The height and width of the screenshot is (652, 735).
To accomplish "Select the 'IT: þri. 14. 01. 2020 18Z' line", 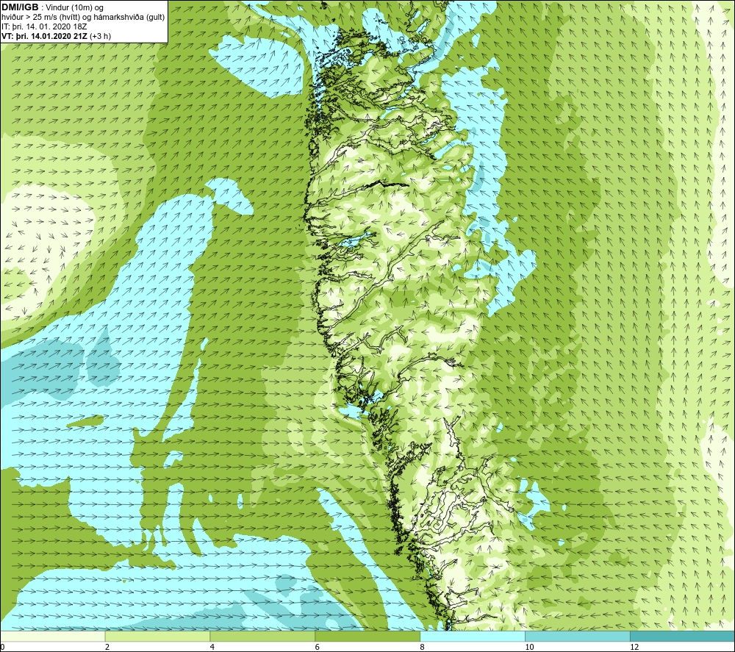I will point(44,26).
